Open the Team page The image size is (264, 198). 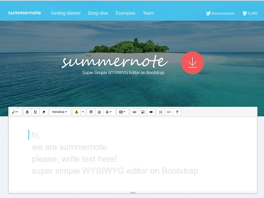(x=148, y=13)
